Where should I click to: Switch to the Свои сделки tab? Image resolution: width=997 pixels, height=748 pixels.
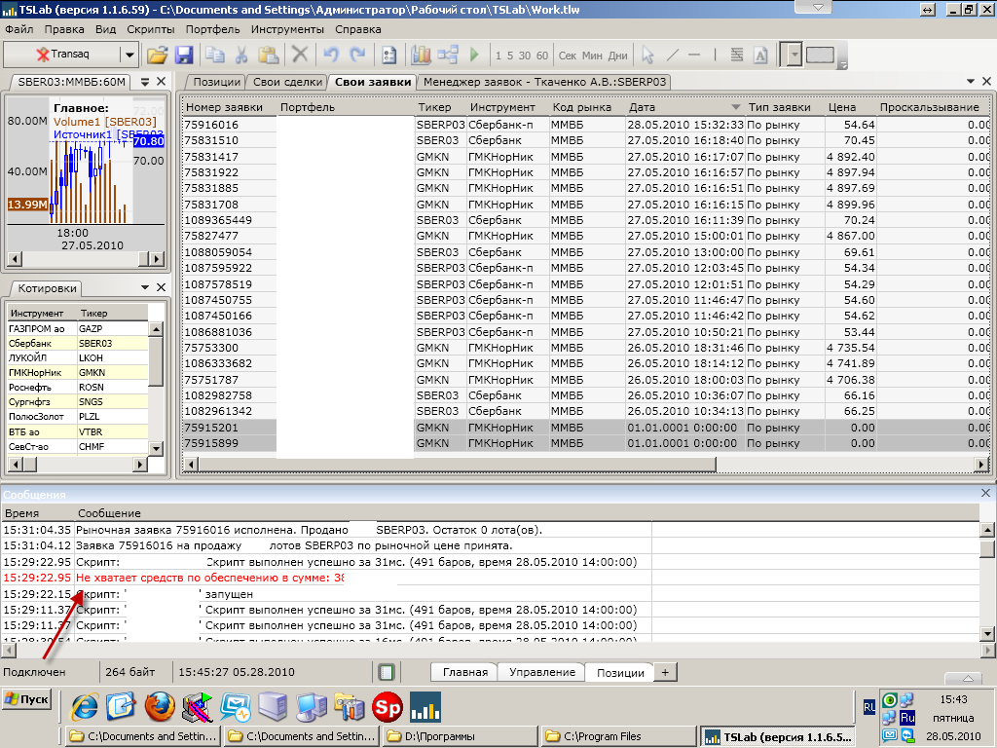click(286, 82)
